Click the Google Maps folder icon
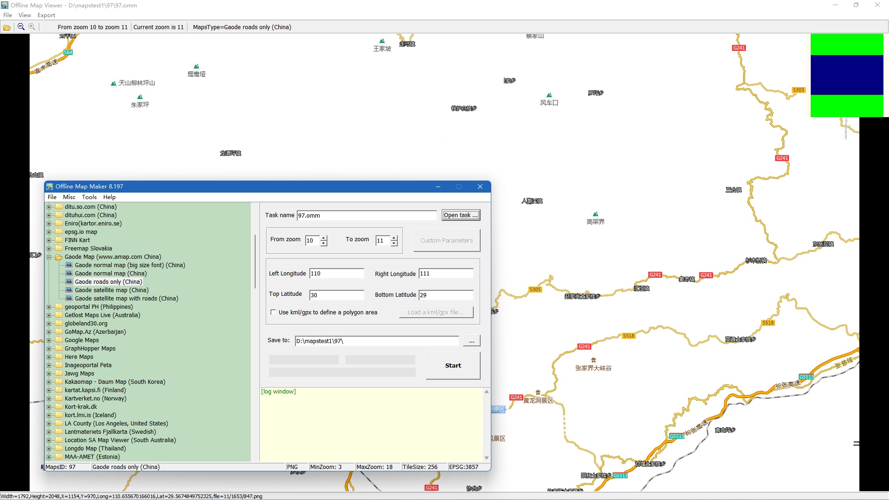Viewport: 889px width, 500px height. click(59, 340)
